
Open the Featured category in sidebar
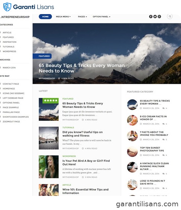point(8,37)
